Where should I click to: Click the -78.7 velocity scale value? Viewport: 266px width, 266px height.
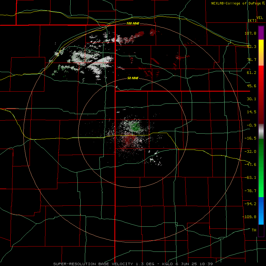(x=250, y=191)
